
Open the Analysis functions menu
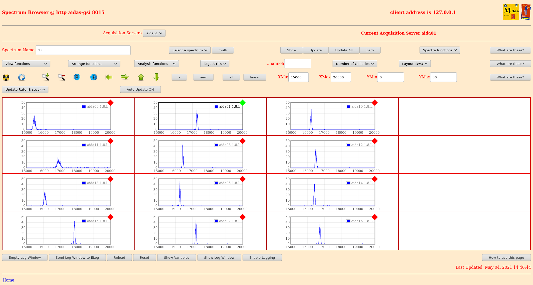click(x=156, y=64)
